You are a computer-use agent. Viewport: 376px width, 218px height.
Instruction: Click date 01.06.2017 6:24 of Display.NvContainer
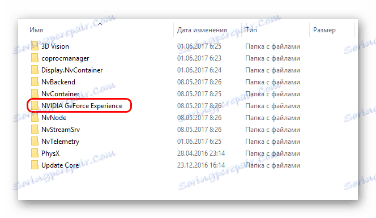coord(199,70)
